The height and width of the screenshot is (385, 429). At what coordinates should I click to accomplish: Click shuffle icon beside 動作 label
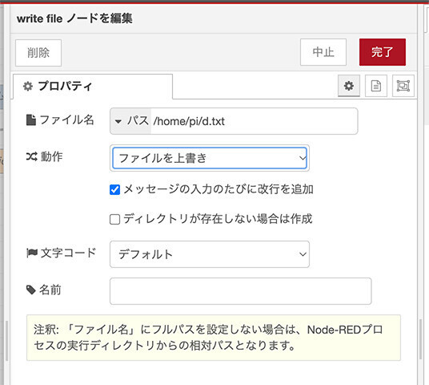(32, 156)
